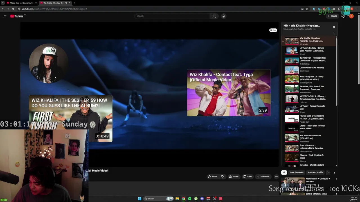Open Wiz Khalifa Contact feat. Tyga end card

229,93
